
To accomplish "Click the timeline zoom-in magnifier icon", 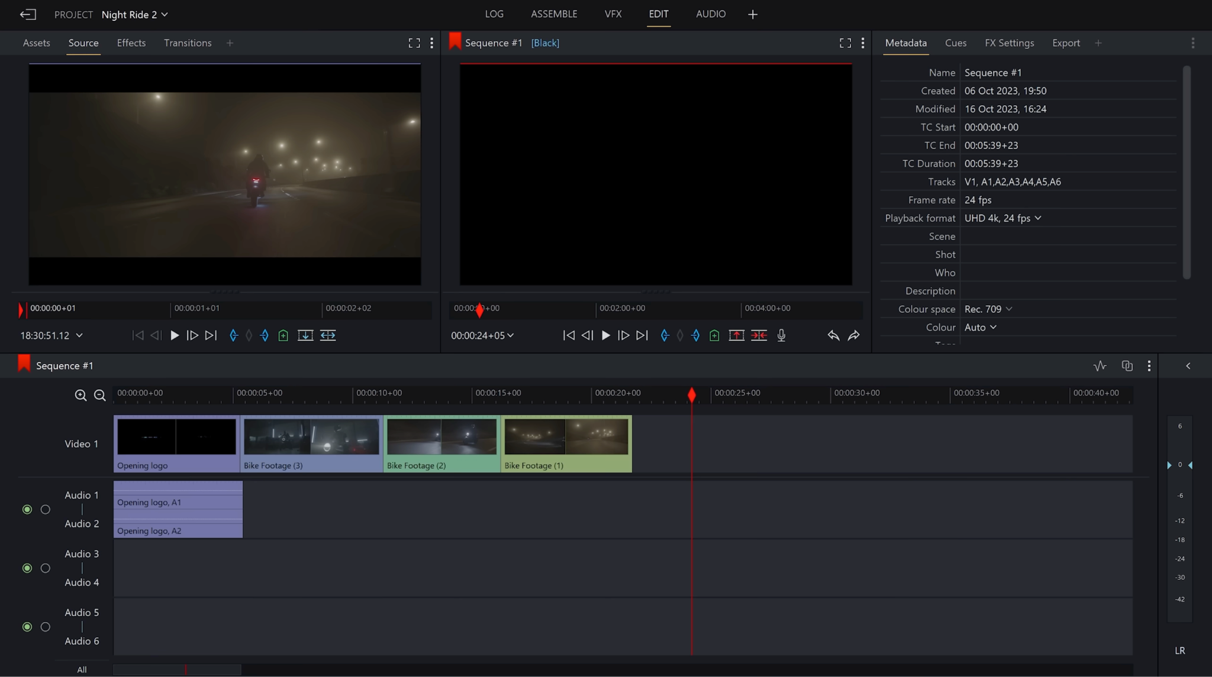I will pos(81,396).
